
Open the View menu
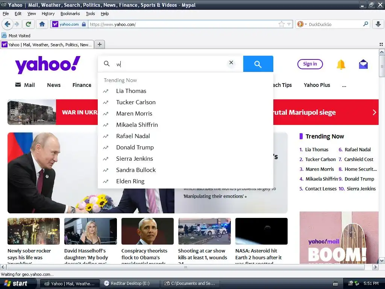click(32, 14)
